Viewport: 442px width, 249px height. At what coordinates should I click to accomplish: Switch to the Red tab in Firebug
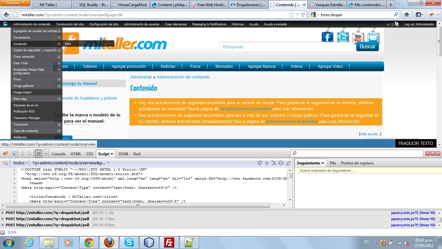(x=137, y=154)
